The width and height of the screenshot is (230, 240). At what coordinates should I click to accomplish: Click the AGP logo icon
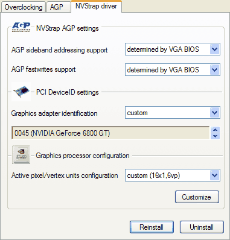(21, 27)
